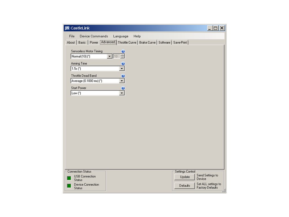Screen dimensions: 289x217
Task: Minimize the CastleLink window
Action: (x=210, y=28)
